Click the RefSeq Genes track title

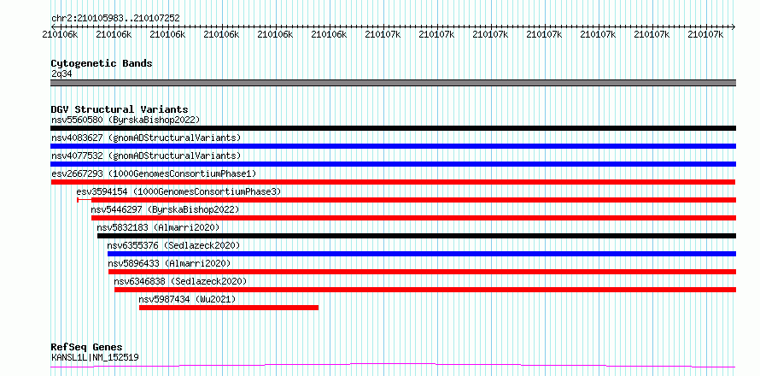tap(86, 347)
